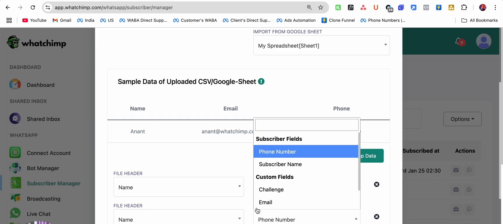Select the Email custom field option
The height and width of the screenshot is (224, 503).
(x=306, y=202)
